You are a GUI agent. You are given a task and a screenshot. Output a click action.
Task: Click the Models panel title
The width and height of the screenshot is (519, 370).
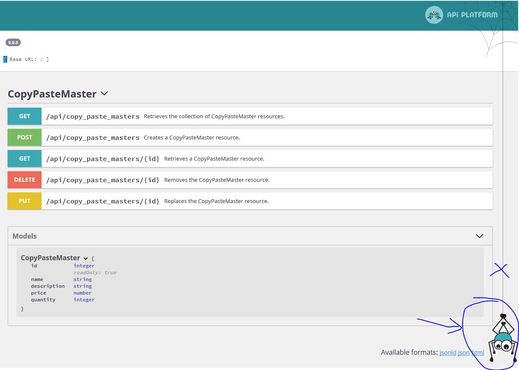tap(25, 236)
